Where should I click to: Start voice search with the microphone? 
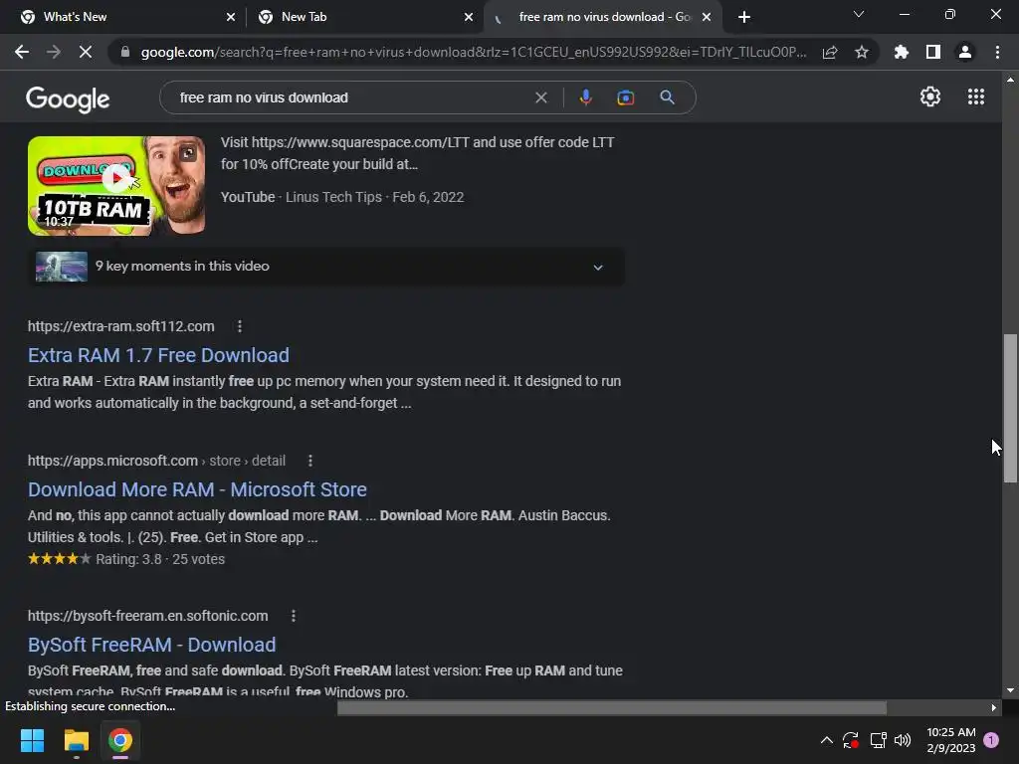click(585, 97)
